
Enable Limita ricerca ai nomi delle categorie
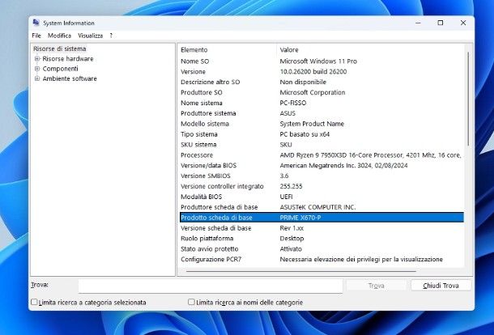pyautogui.click(x=191, y=302)
